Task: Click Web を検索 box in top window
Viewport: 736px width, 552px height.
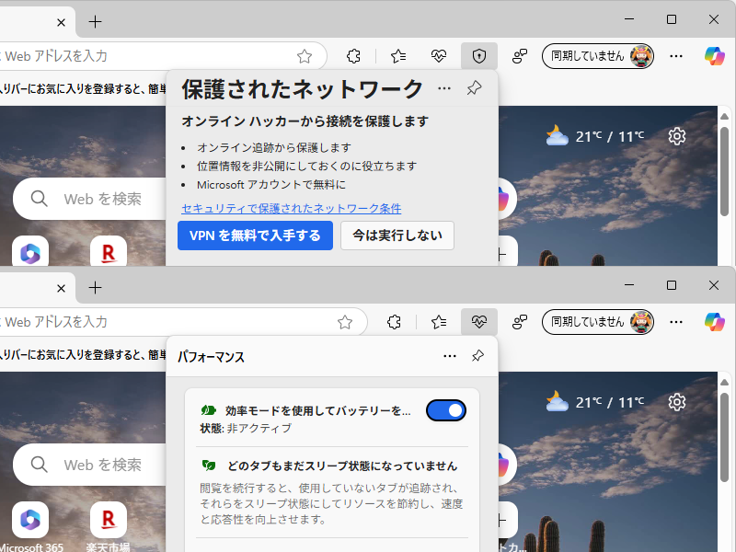Action: (89, 199)
